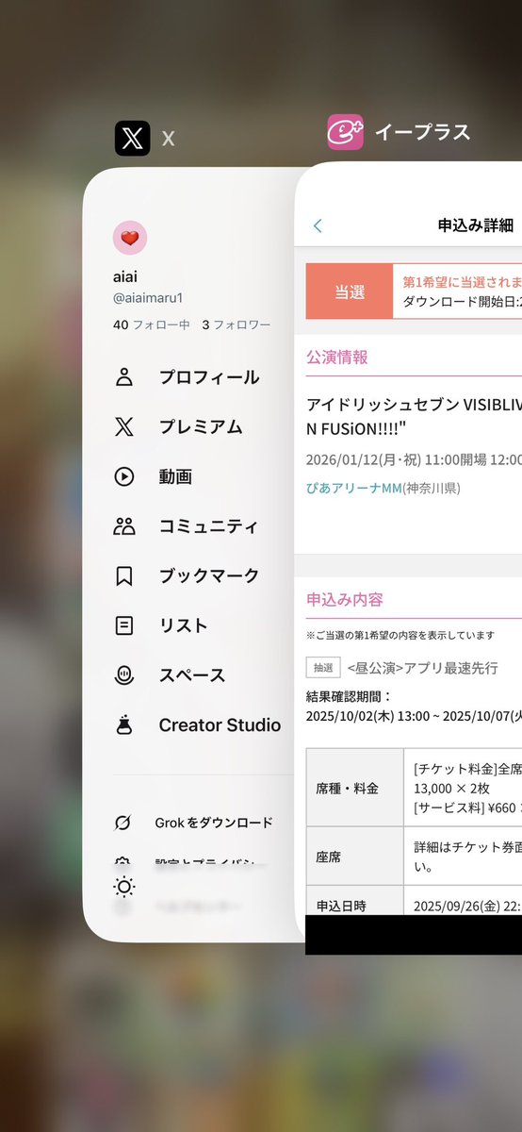The width and height of the screenshot is (522, 1132).
Task: Select the コミュニティ people icon
Action: click(x=124, y=526)
